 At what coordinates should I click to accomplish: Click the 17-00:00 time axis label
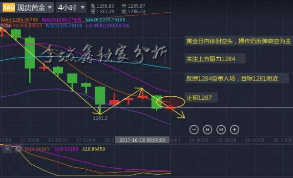click(x=30, y=140)
